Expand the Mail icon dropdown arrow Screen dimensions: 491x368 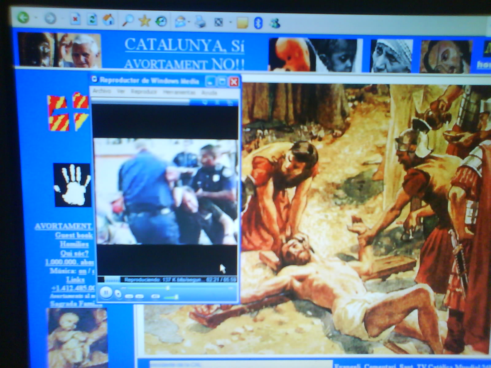click(x=190, y=22)
